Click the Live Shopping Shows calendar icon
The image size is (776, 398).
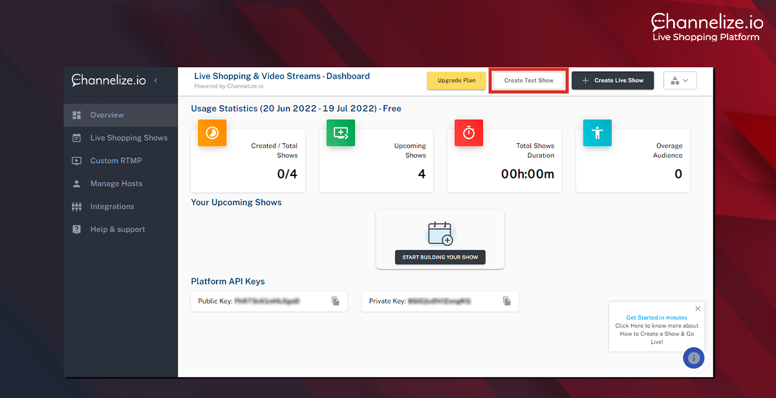coord(76,138)
